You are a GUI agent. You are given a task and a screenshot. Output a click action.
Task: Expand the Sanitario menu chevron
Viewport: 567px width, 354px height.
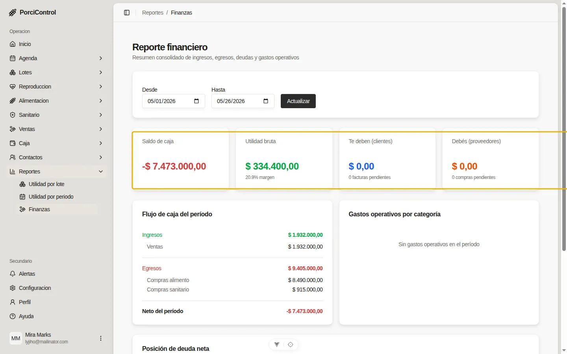[x=101, y=115]
